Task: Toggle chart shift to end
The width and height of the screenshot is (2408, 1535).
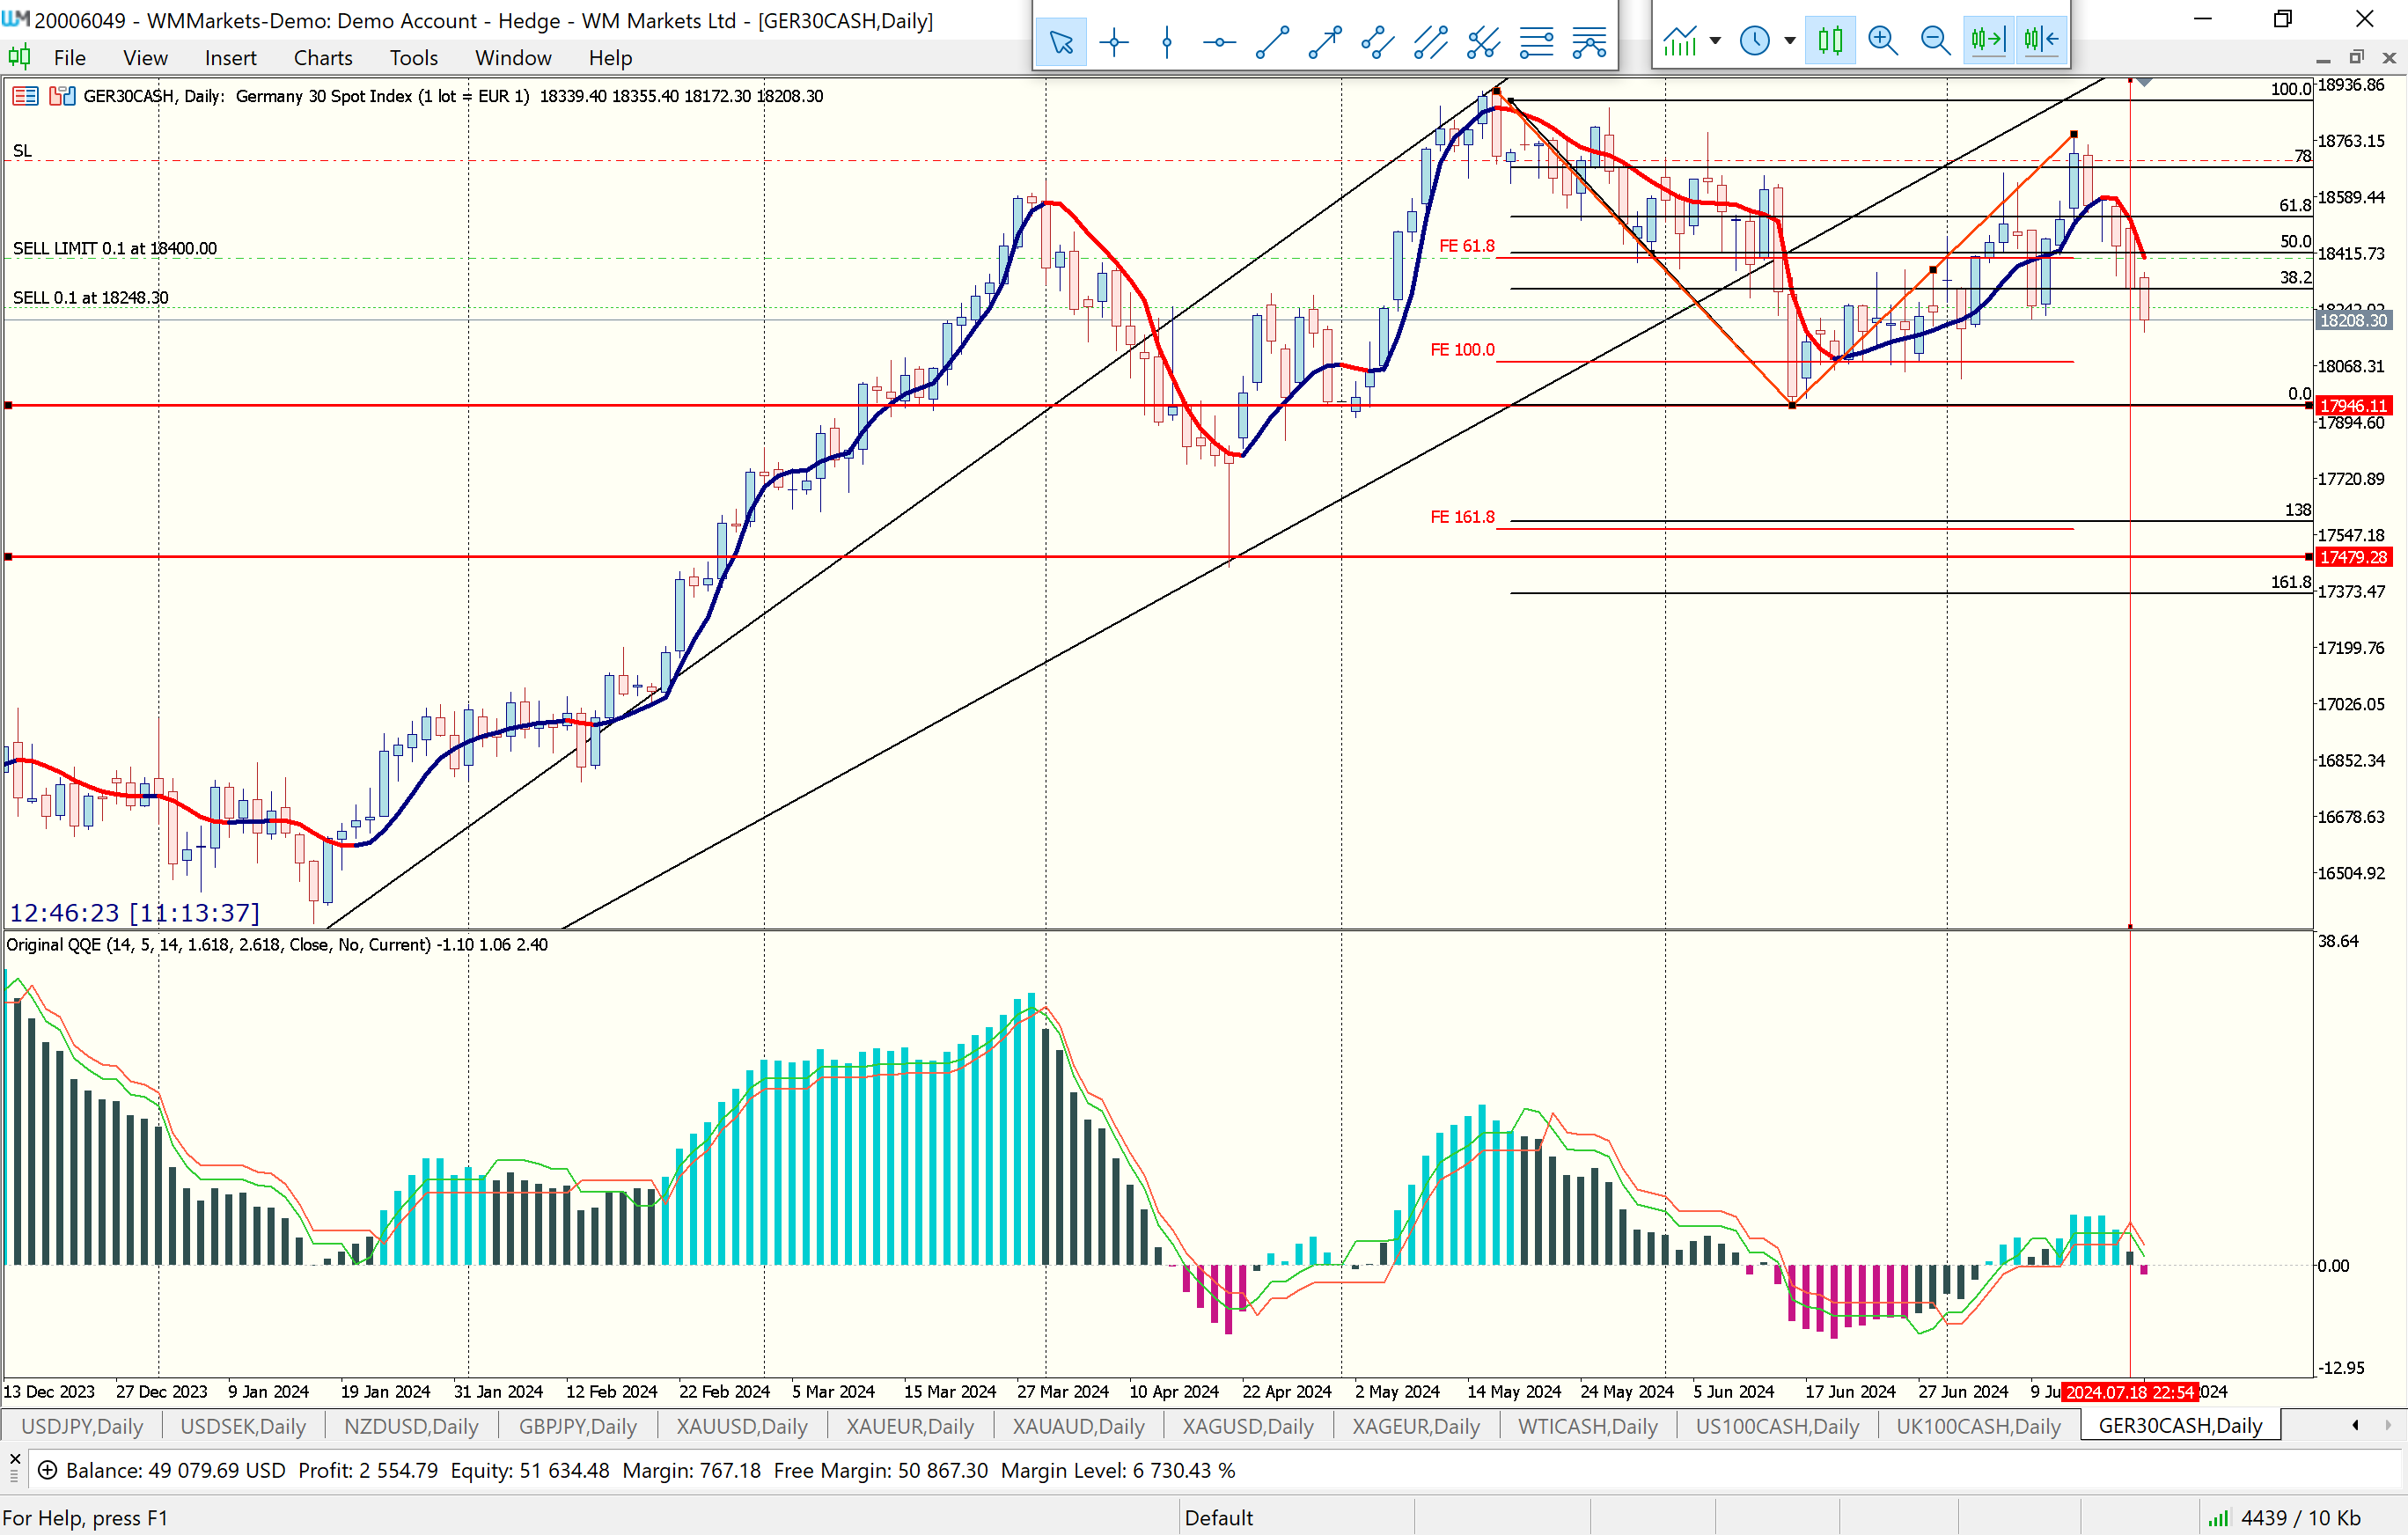Action: [2041, 40]
